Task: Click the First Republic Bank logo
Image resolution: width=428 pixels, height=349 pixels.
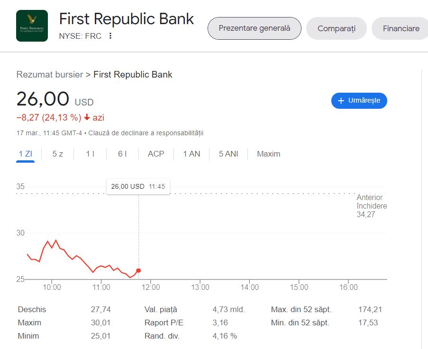Action: pos(32,26)
